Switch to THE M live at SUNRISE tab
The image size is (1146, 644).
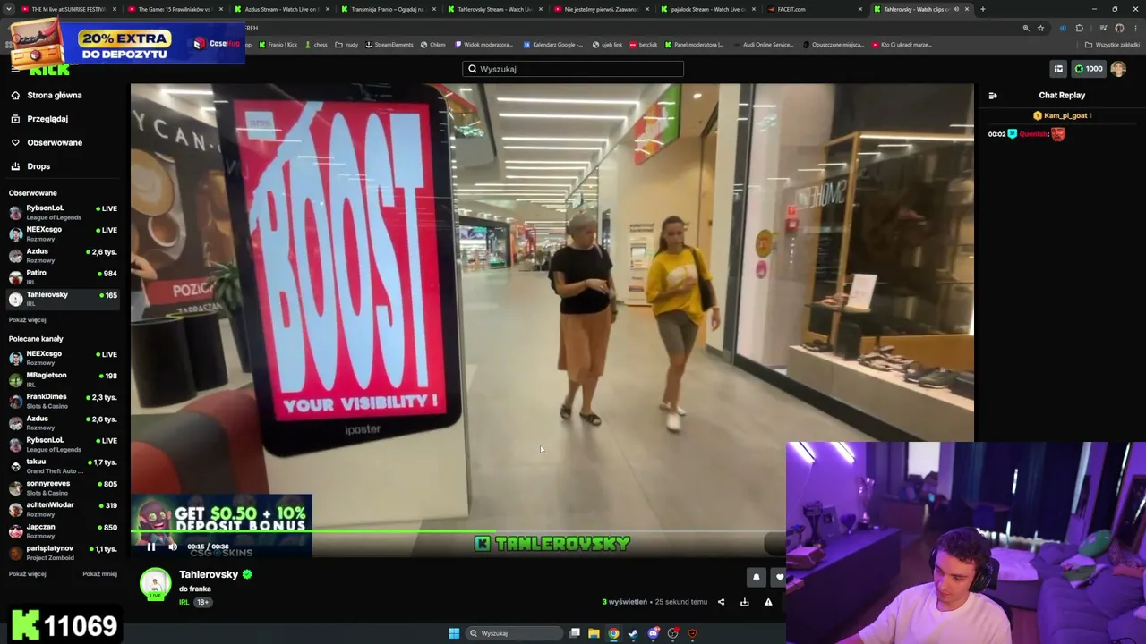tap(68, 9)
